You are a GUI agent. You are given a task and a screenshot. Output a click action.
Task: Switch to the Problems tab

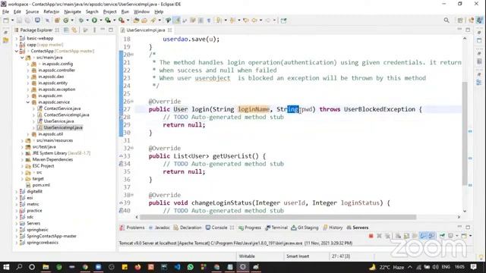pos(132,227)
